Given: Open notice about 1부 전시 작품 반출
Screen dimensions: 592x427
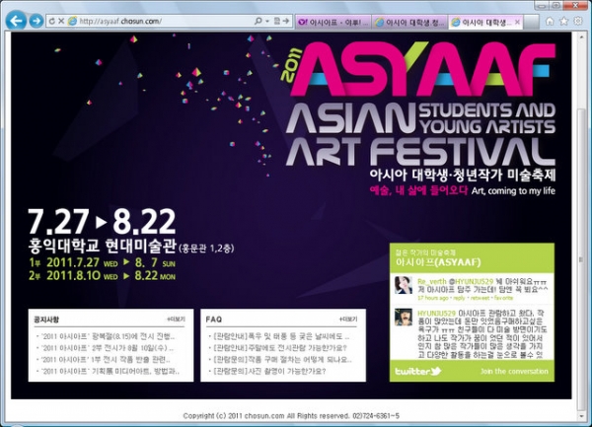Looking at the screenshot, I should 106,360.
